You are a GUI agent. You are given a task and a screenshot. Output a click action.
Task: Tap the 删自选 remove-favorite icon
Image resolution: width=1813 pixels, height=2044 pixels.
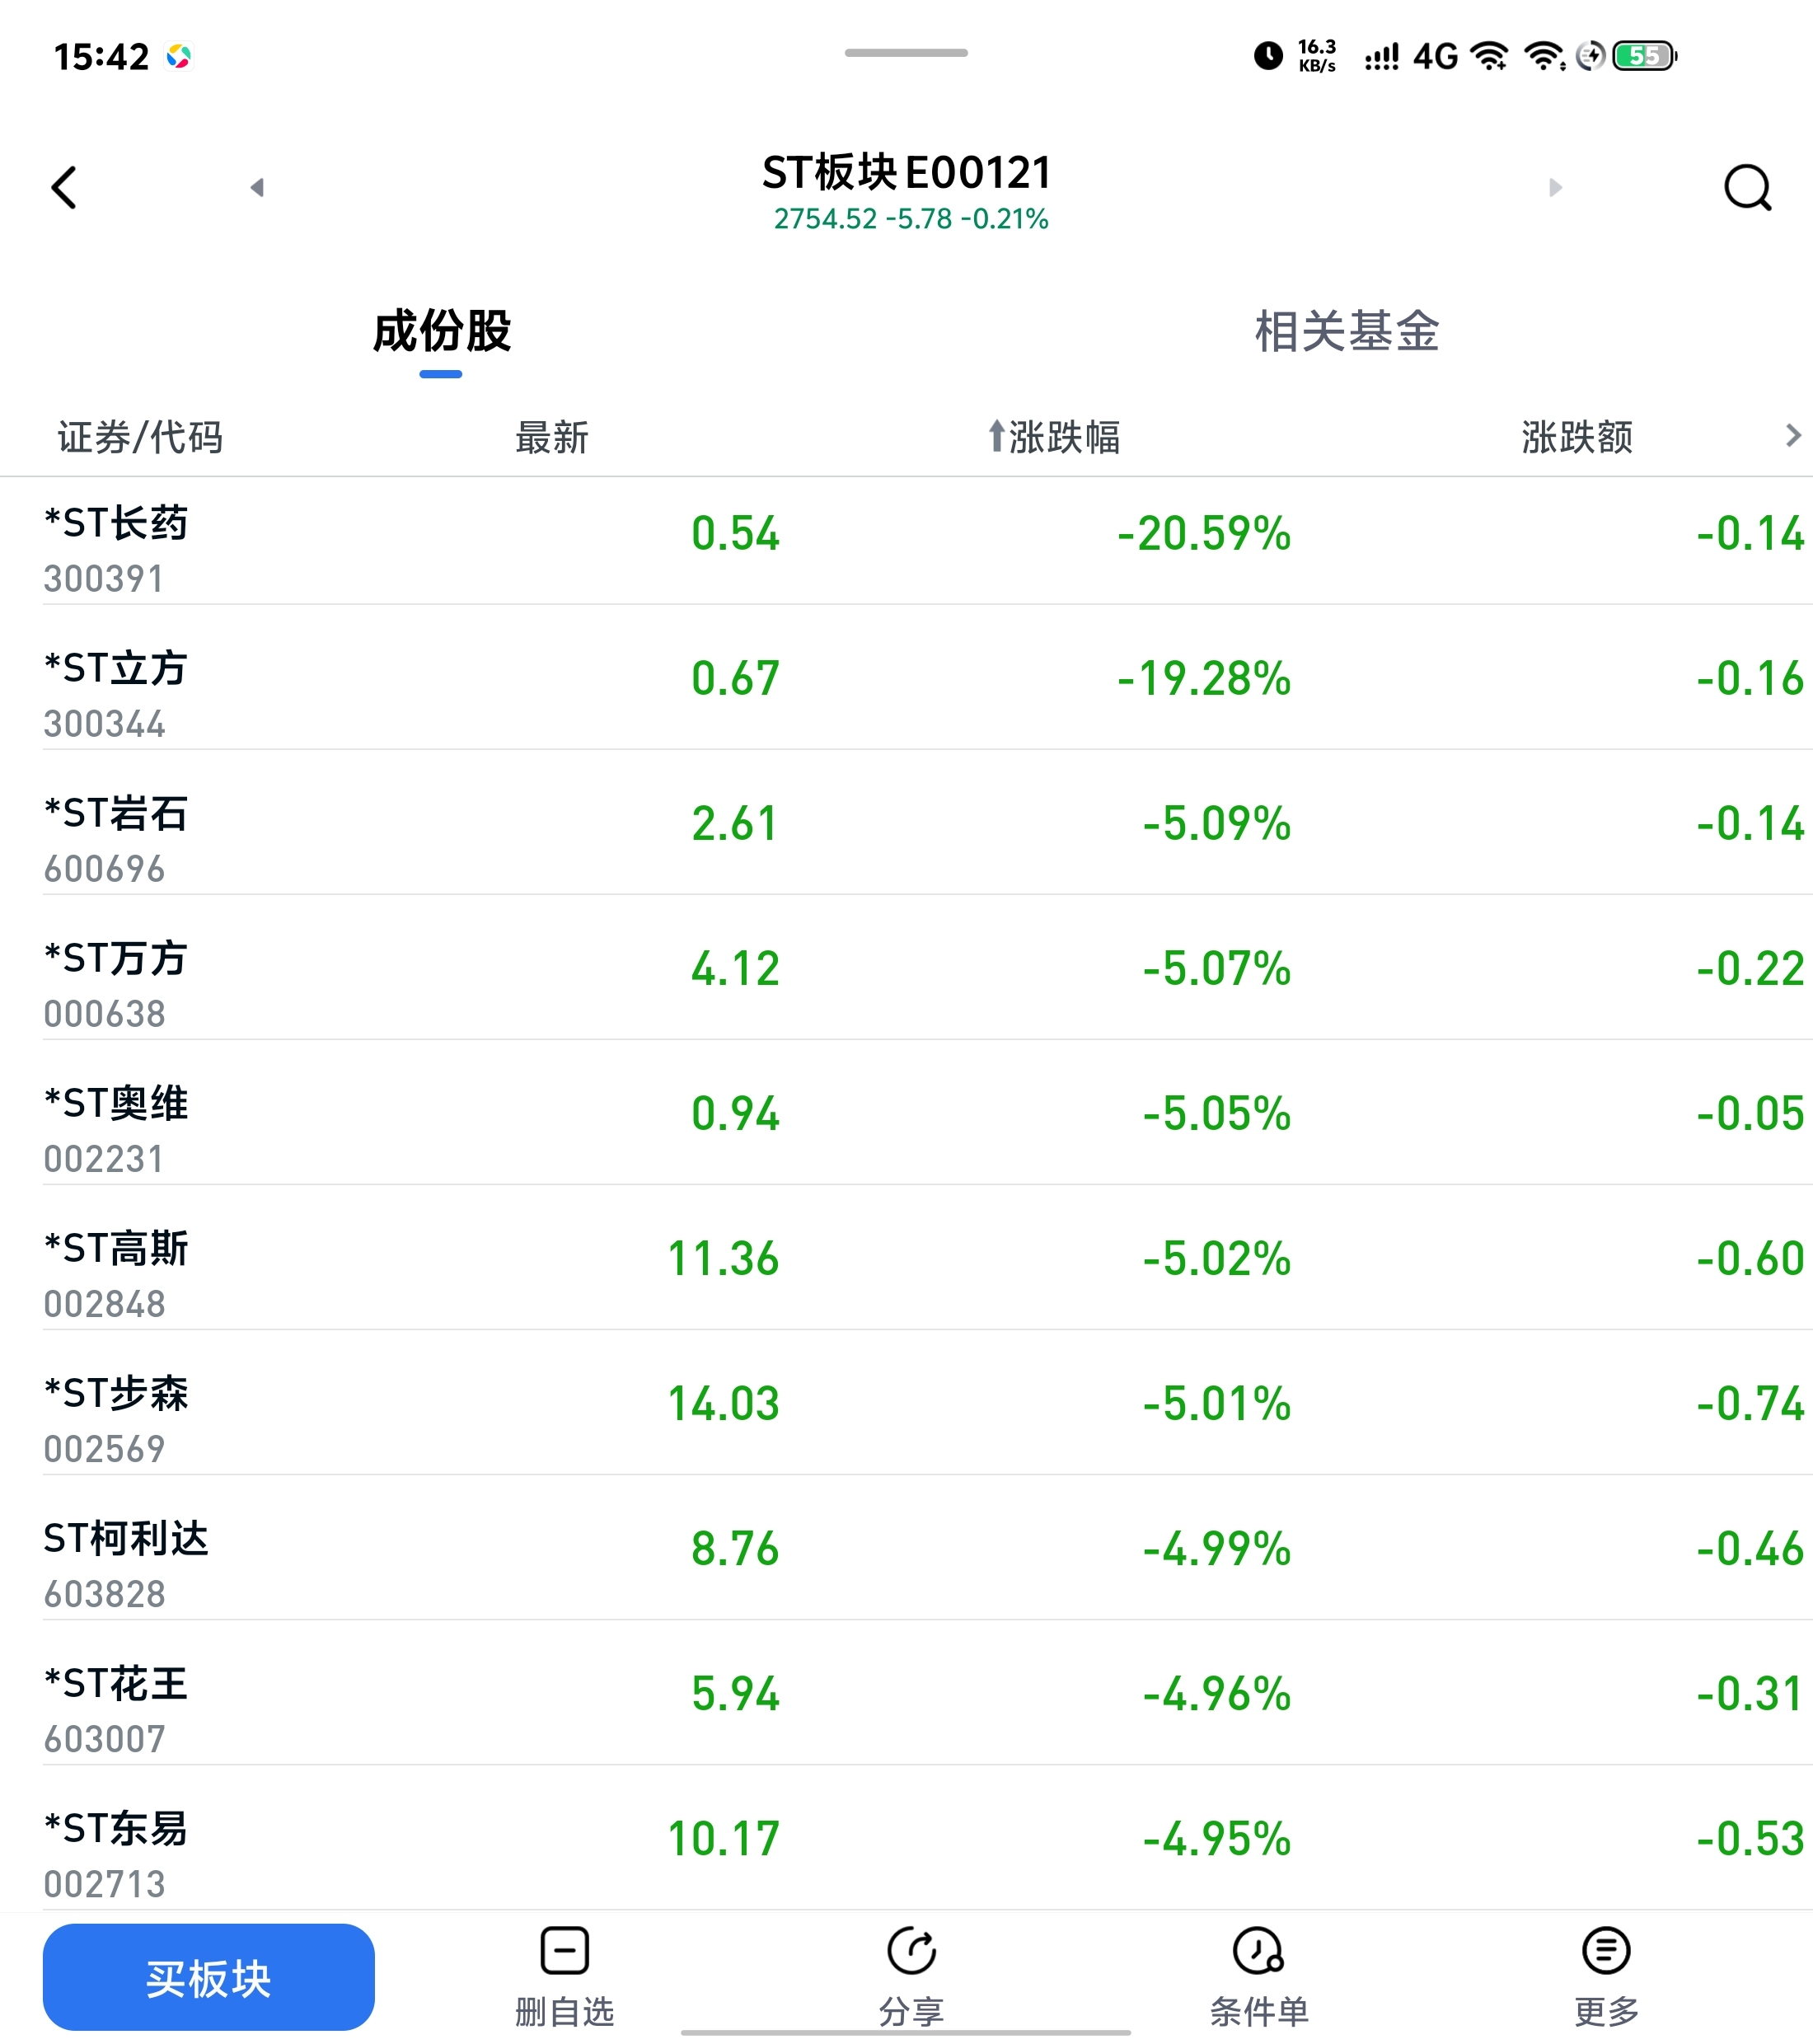click(564, 1951)
